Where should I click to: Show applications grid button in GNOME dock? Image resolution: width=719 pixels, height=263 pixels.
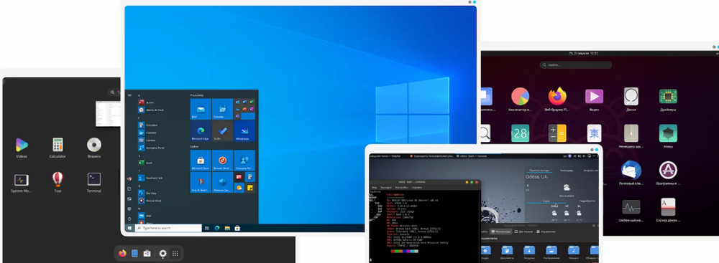pos(175,254)
